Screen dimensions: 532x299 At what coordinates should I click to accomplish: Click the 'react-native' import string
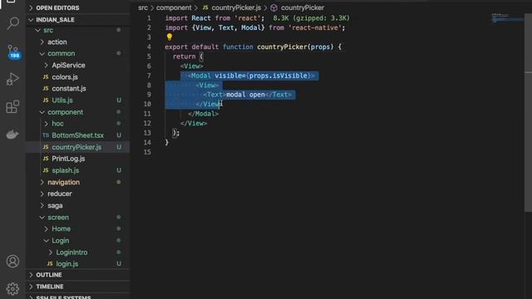tap(316, 27)
